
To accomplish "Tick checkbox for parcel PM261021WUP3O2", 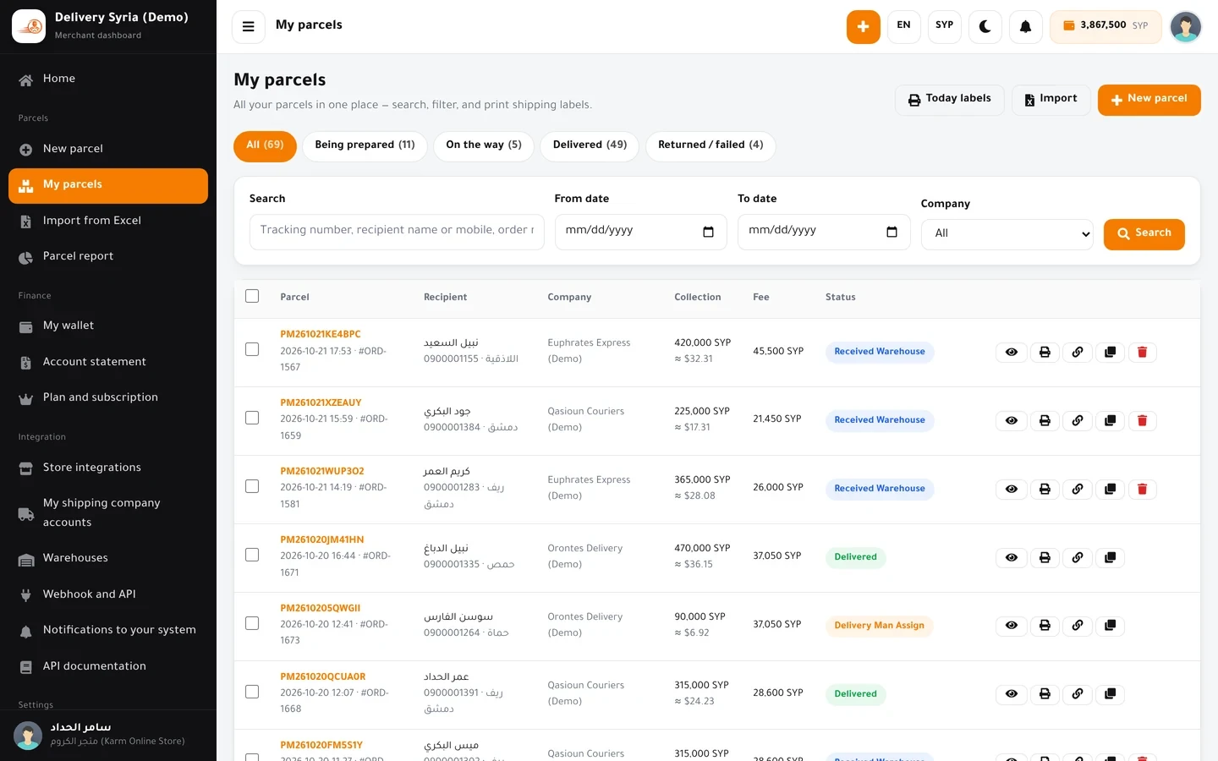I will click(252, 486).
